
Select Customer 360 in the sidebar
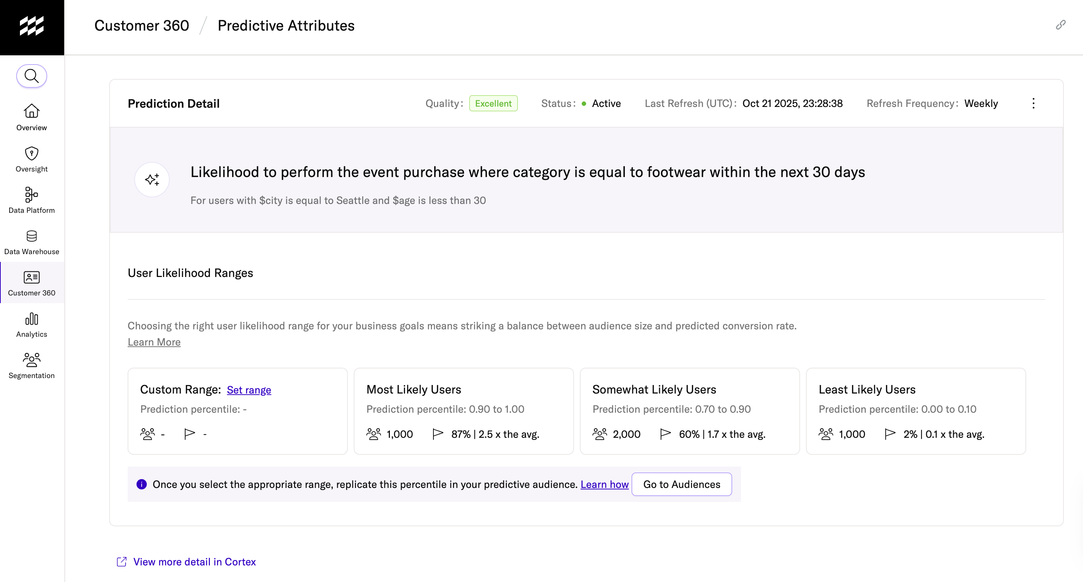pyautogui.click(x=31, y=283)
